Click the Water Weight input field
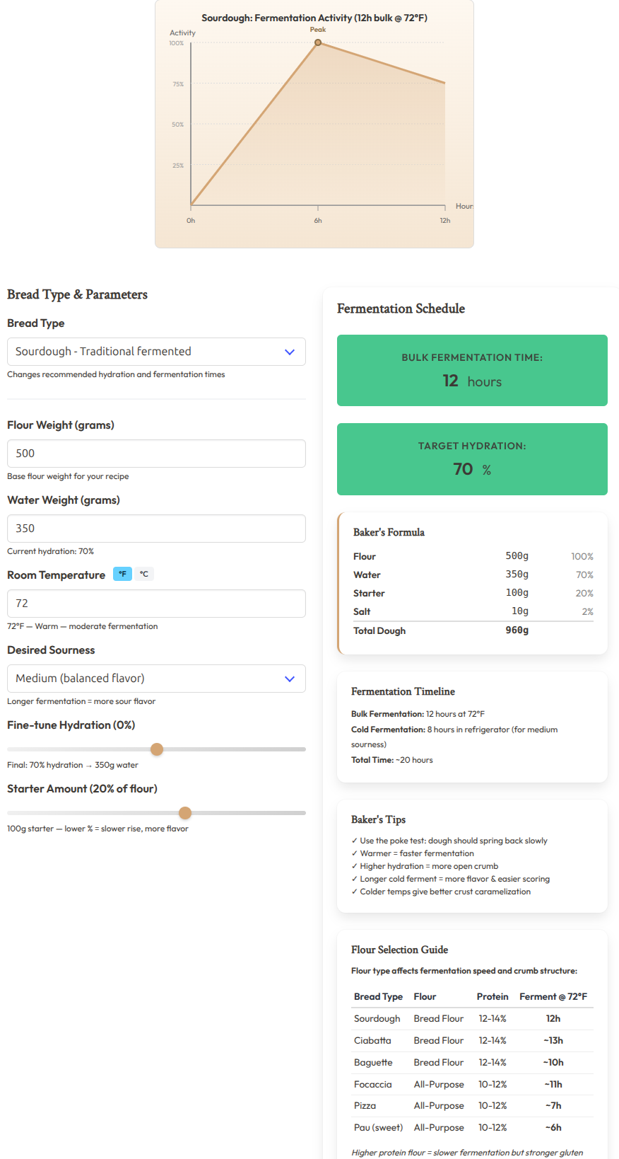This screenshot has height=1159, width=619. click(x=155, y=528)
